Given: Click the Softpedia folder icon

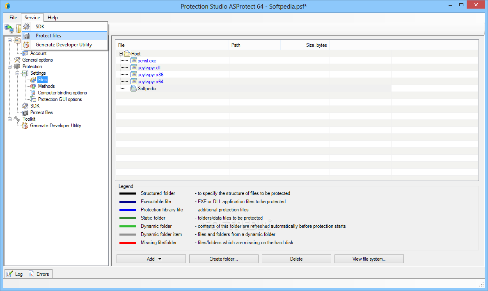Looking at the screenshot, I should pyautogui.click(x=134, y=88).
